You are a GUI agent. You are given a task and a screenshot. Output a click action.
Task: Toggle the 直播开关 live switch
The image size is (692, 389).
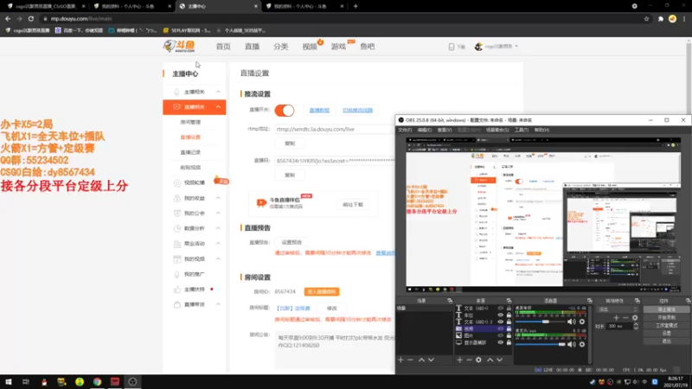click(x=285, y=111)
